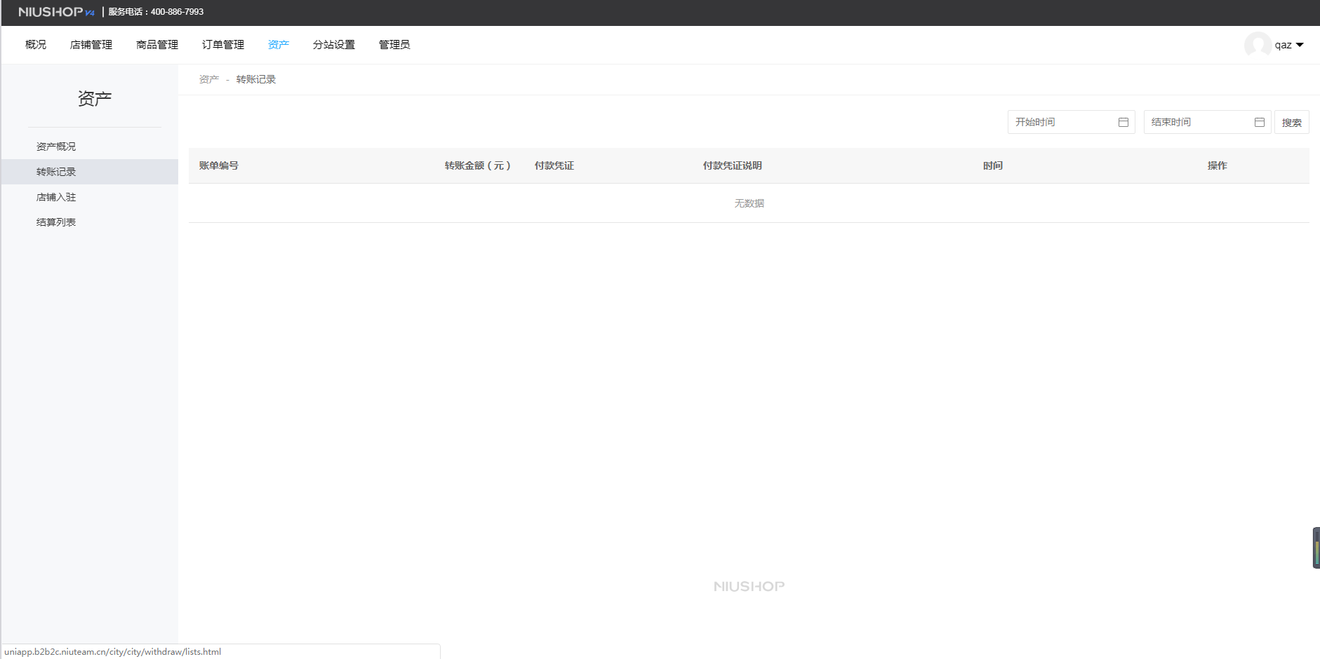1320x659 pixels.
Task: Open the 店铺管理 menu
Action: click(x=91, y=45)
